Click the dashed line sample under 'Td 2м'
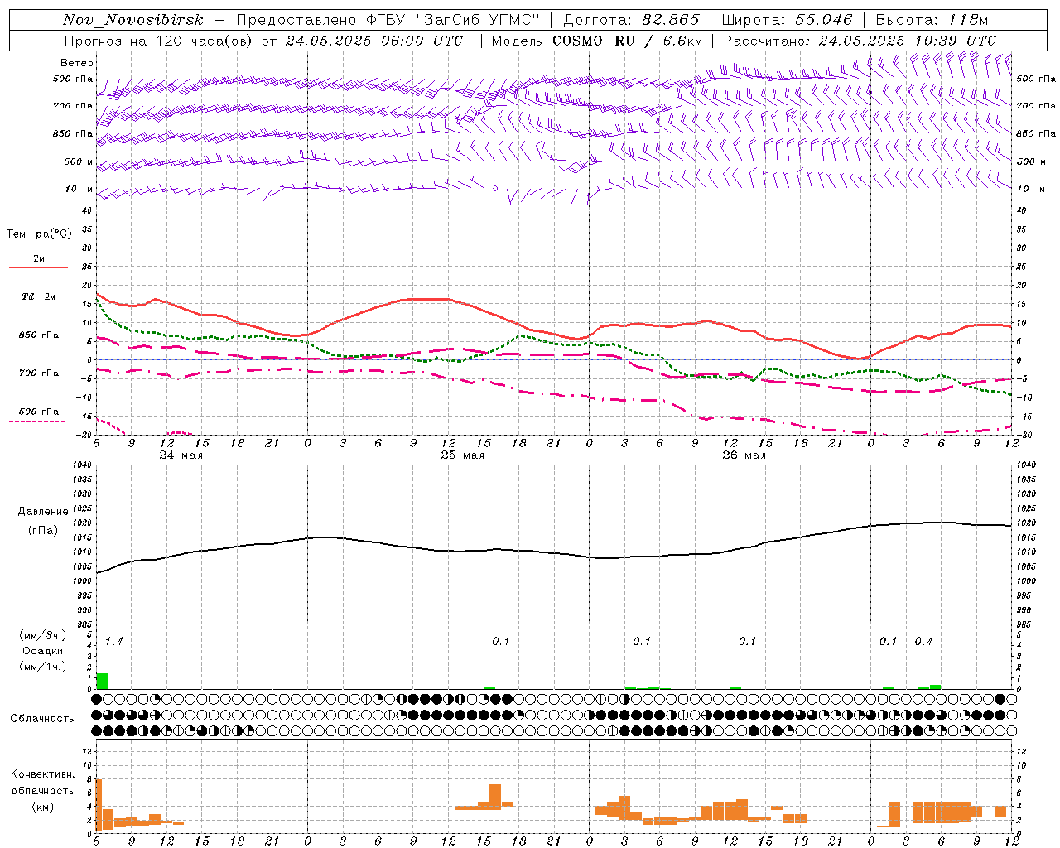 tap(37, 306)
